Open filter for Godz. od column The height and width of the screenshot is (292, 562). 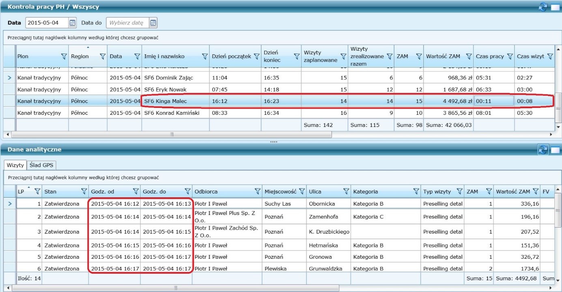[136, 191]
